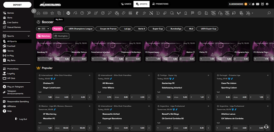
Task: Favorite the Newell's Old Boys match star
Action: (x=208, y=106)
